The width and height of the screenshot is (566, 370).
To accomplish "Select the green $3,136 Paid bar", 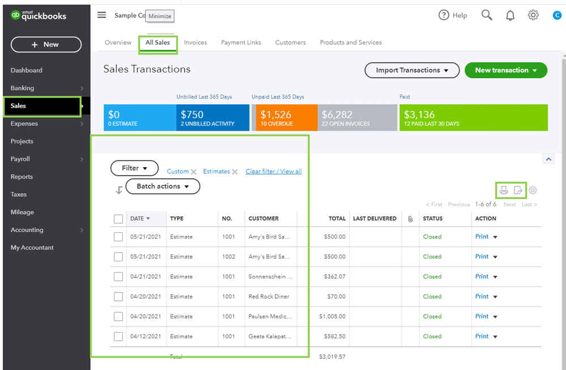I will pyautogui.click(x=474, y=118).
